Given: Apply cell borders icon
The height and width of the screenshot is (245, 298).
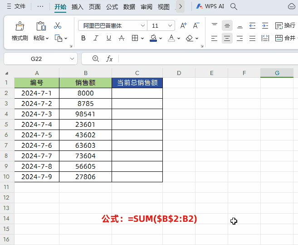Looking at the screenshot, I should 135,38.
